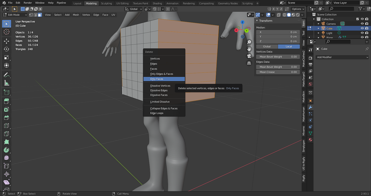This screenshot has height=196, width=371.
Task: Select the Bevel tool
Action: 7,118
